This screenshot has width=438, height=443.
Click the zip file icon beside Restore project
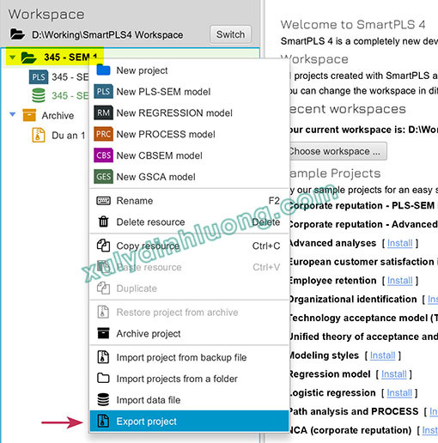[103, 312]
